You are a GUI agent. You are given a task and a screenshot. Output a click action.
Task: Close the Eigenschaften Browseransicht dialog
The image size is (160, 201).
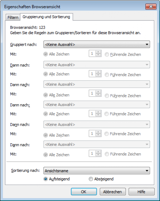(151, 7)
